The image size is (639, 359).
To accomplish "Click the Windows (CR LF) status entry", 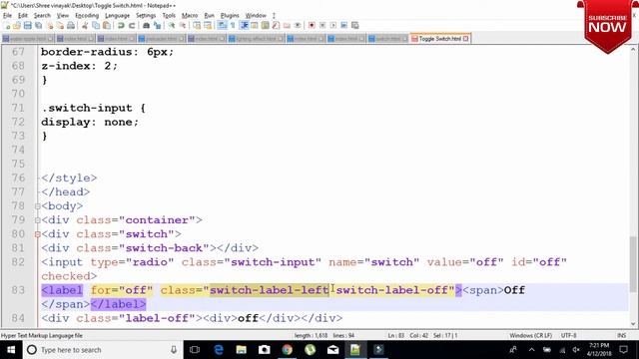I will click(530, 335).
